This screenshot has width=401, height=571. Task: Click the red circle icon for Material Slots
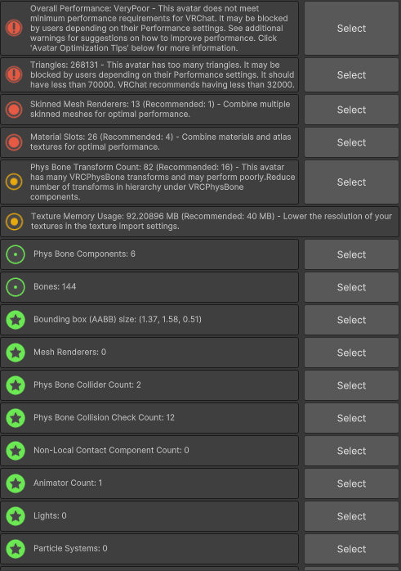click(x=14, y=142)
